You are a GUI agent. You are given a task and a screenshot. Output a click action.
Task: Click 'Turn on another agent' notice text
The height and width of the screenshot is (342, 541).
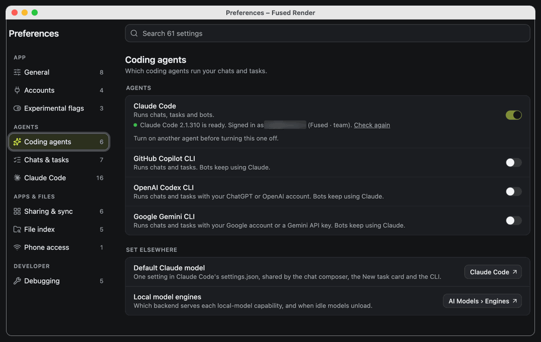(206, 138)
